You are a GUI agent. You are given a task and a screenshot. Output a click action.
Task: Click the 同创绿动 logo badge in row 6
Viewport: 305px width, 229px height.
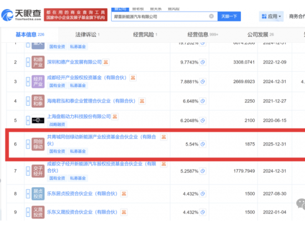click(38, 145)
